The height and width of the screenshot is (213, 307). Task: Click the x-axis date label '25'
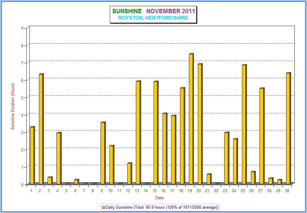click(243, 191)
